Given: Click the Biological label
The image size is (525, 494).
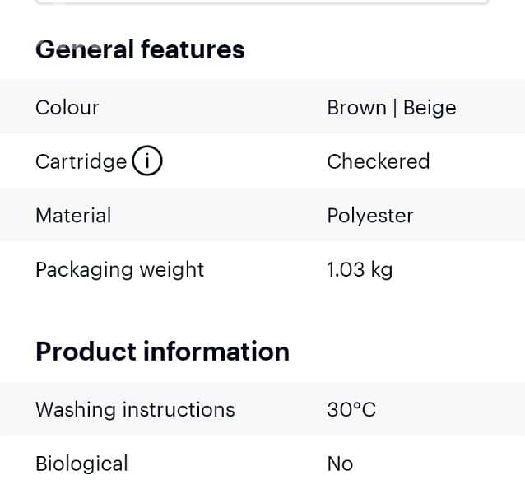Looking at the screenshot, I should pyautogui.click(x=81, y=464).
